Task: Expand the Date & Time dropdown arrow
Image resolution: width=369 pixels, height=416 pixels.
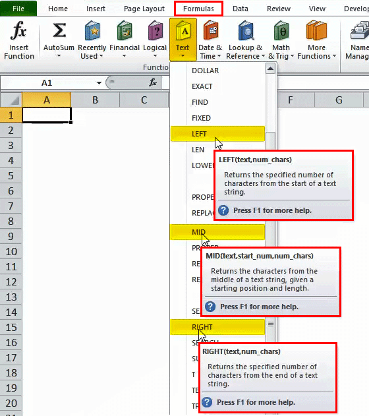Action: pyautogui.click(x=219, y=56)
